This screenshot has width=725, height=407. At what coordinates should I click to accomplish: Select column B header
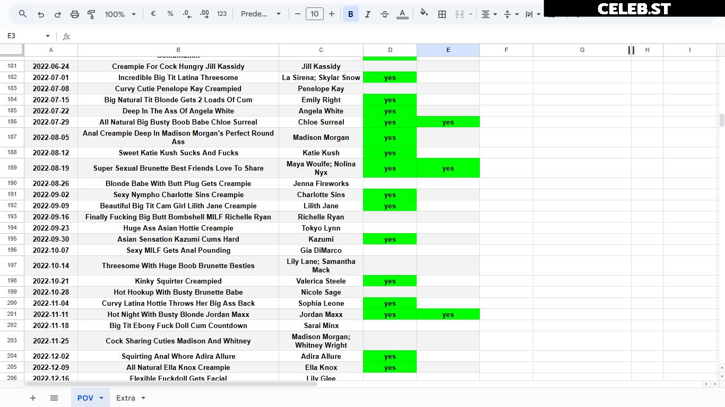point(178,50)
